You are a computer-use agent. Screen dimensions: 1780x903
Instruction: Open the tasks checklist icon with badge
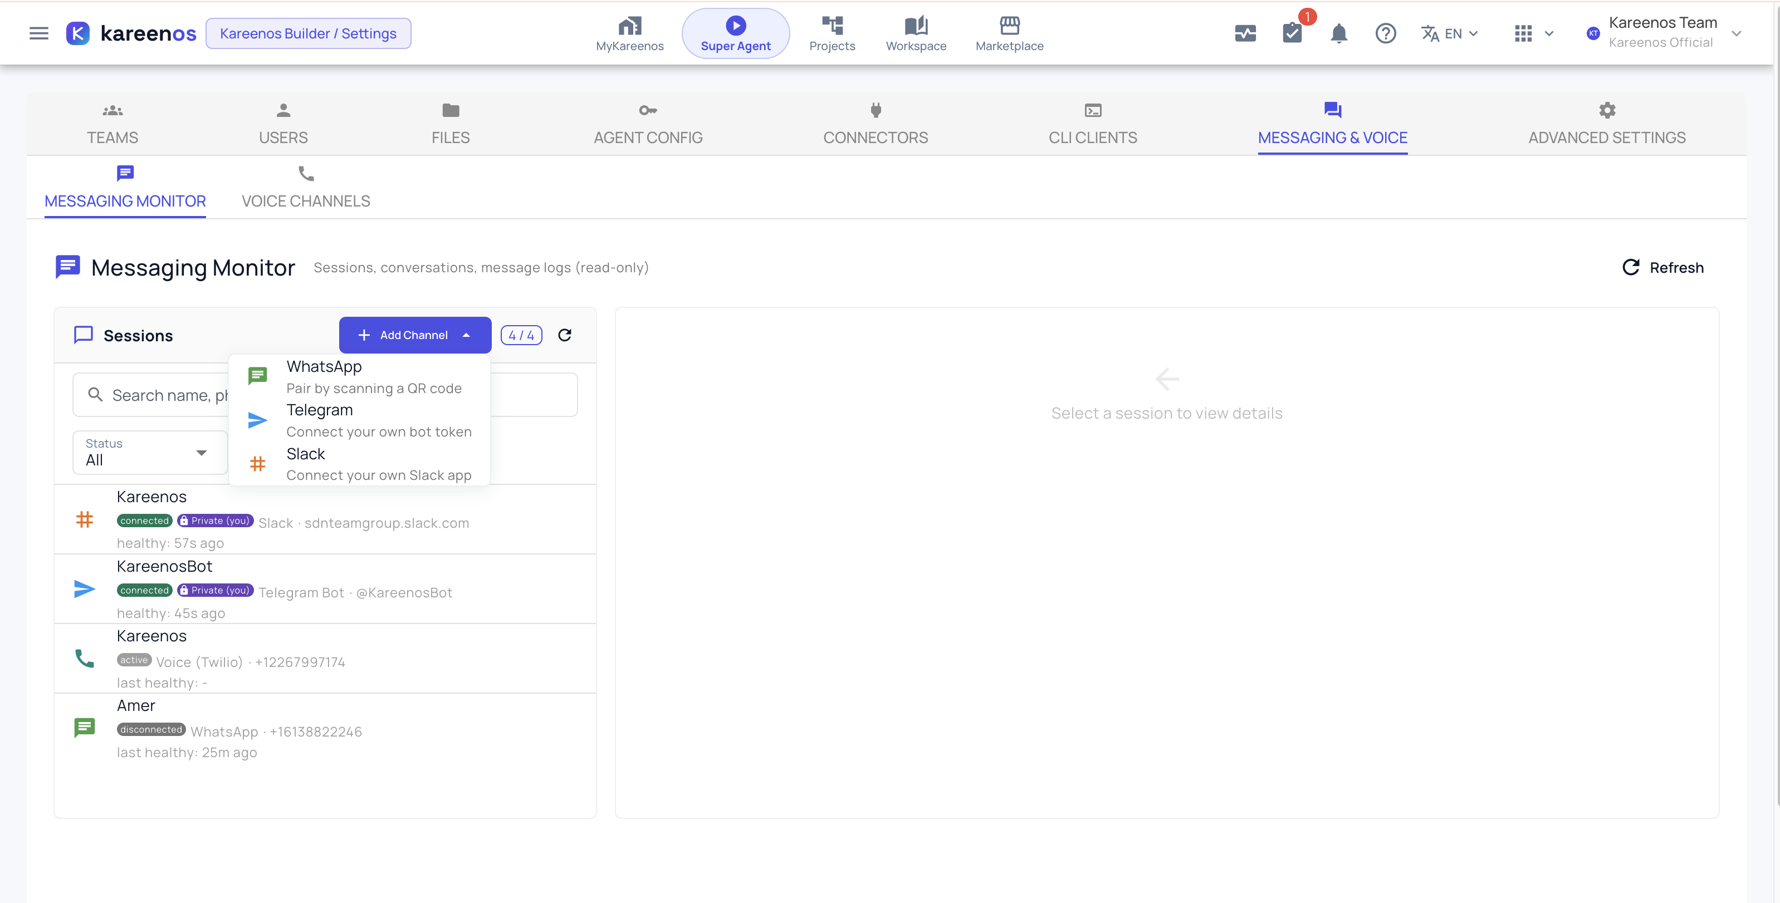coord(1292,33)
